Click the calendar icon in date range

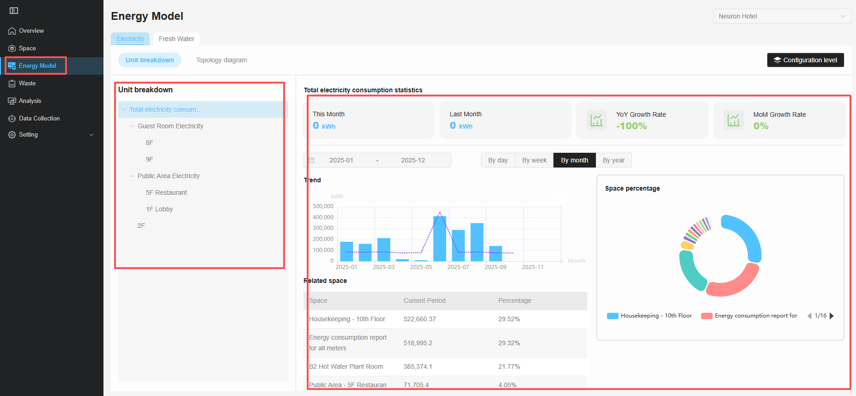point(311,160)
